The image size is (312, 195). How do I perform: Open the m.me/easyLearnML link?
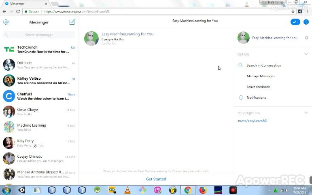[x=252, y=121]
